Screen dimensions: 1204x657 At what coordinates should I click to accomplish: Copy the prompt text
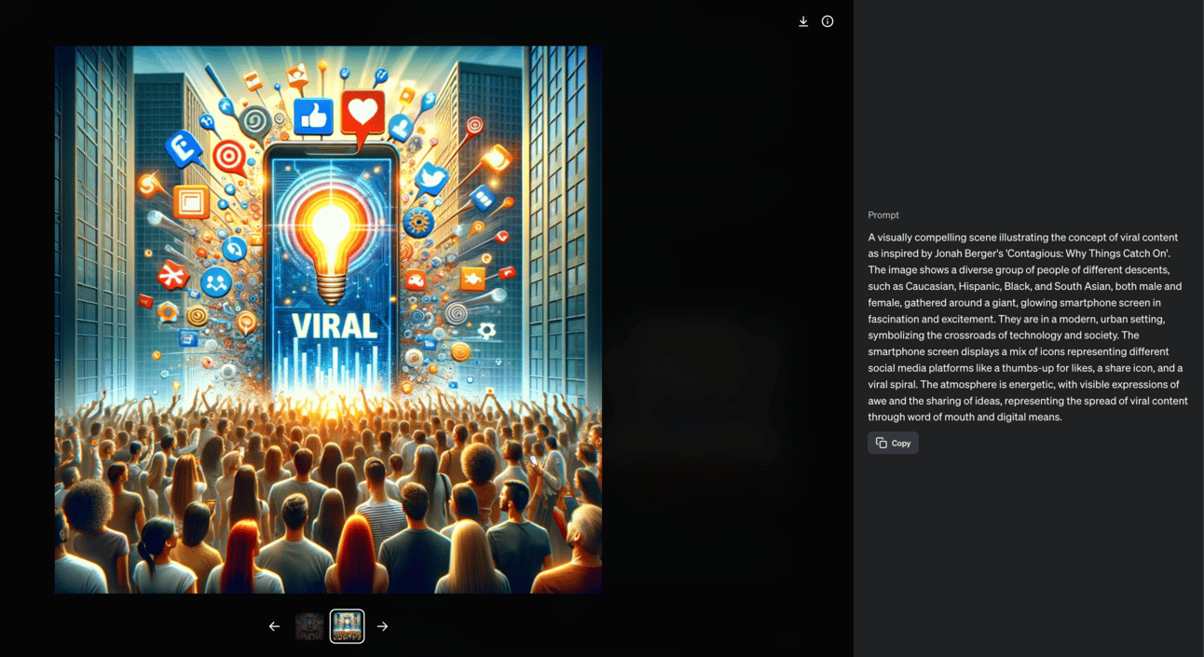point(893,443)
